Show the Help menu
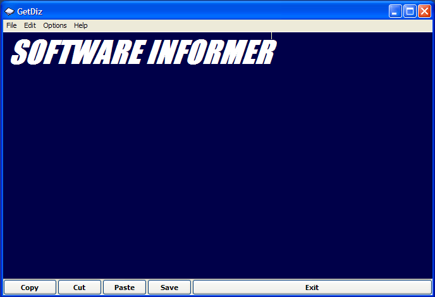This screenshot has height=297, width=435. point(81,25)
